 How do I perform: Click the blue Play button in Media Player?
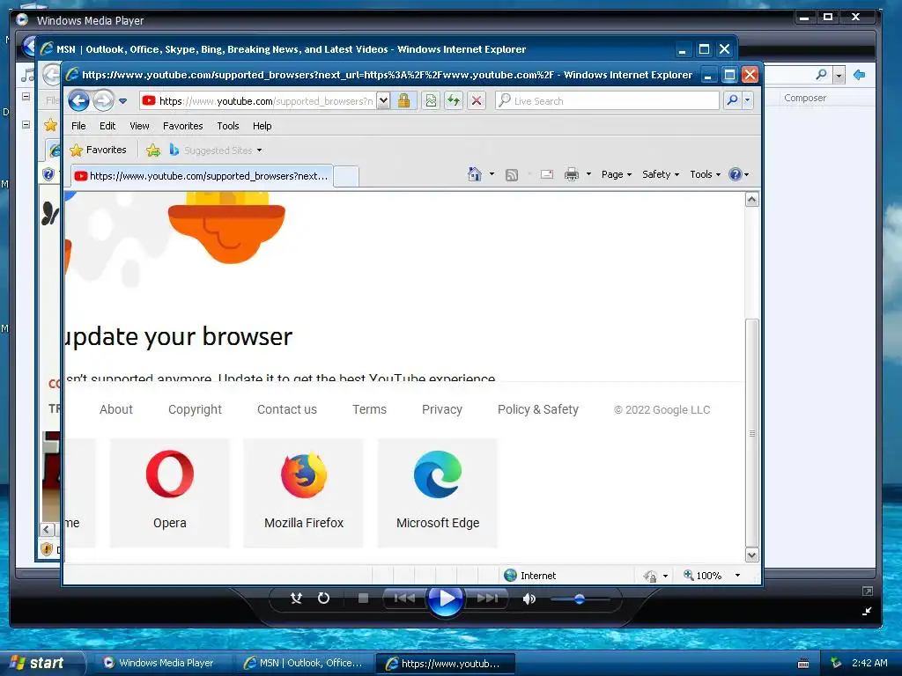(x=446, y=599)
